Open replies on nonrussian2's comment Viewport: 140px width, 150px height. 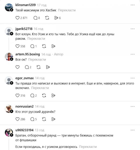(x=32, y=119)
